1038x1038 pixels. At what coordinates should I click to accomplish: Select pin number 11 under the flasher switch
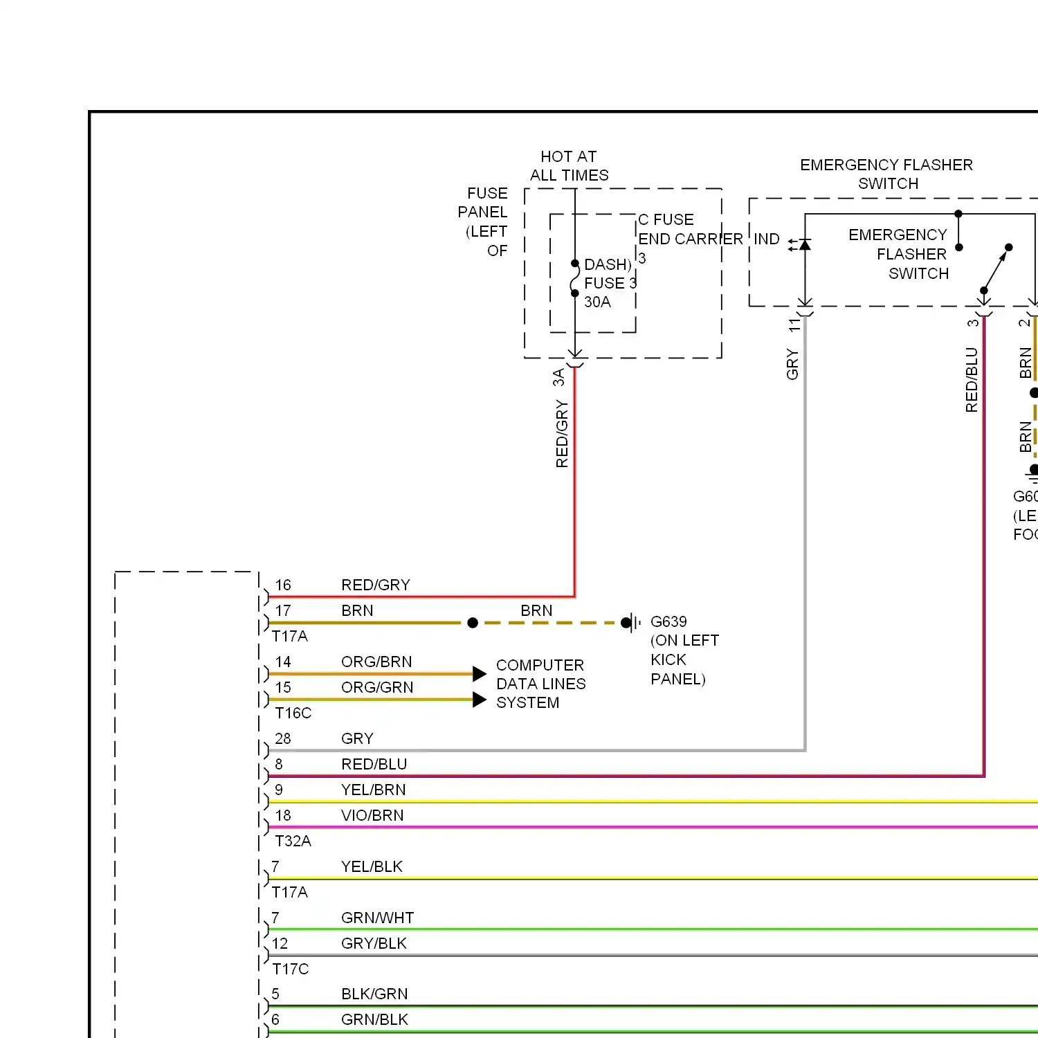point(794,324)
